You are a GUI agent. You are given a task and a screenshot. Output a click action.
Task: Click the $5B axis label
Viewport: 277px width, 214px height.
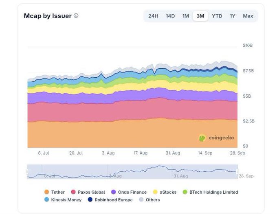[x=246, y=96]
